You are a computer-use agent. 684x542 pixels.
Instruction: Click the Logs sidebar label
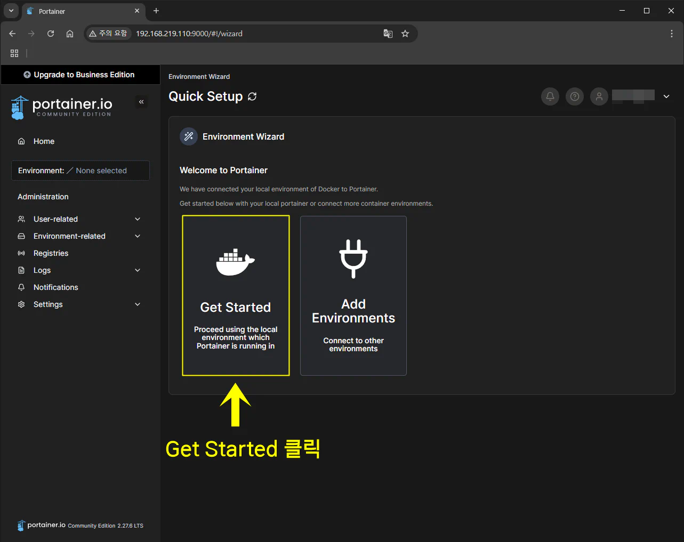click(x=42, y=270)
